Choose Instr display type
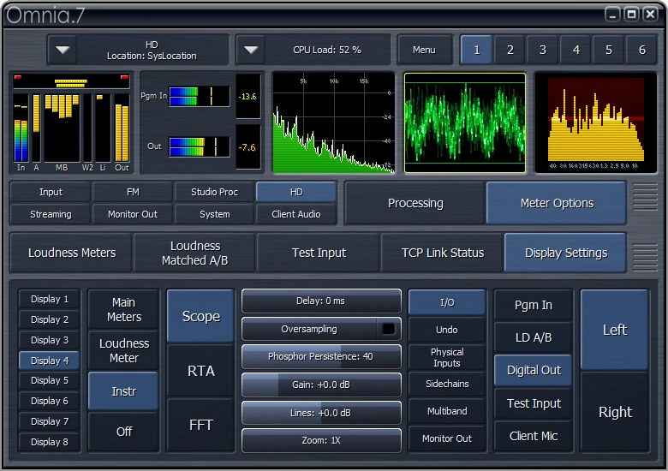 pos(123,391)
